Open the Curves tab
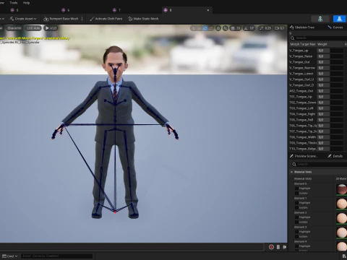The height and width of the screenshot is (260, 347). point(335,27)
